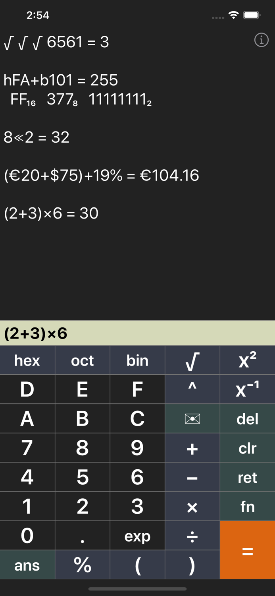The image size is (275, 596).
Task: Click the expression input field showing (2+3)×6
Action: click(137, 334)
